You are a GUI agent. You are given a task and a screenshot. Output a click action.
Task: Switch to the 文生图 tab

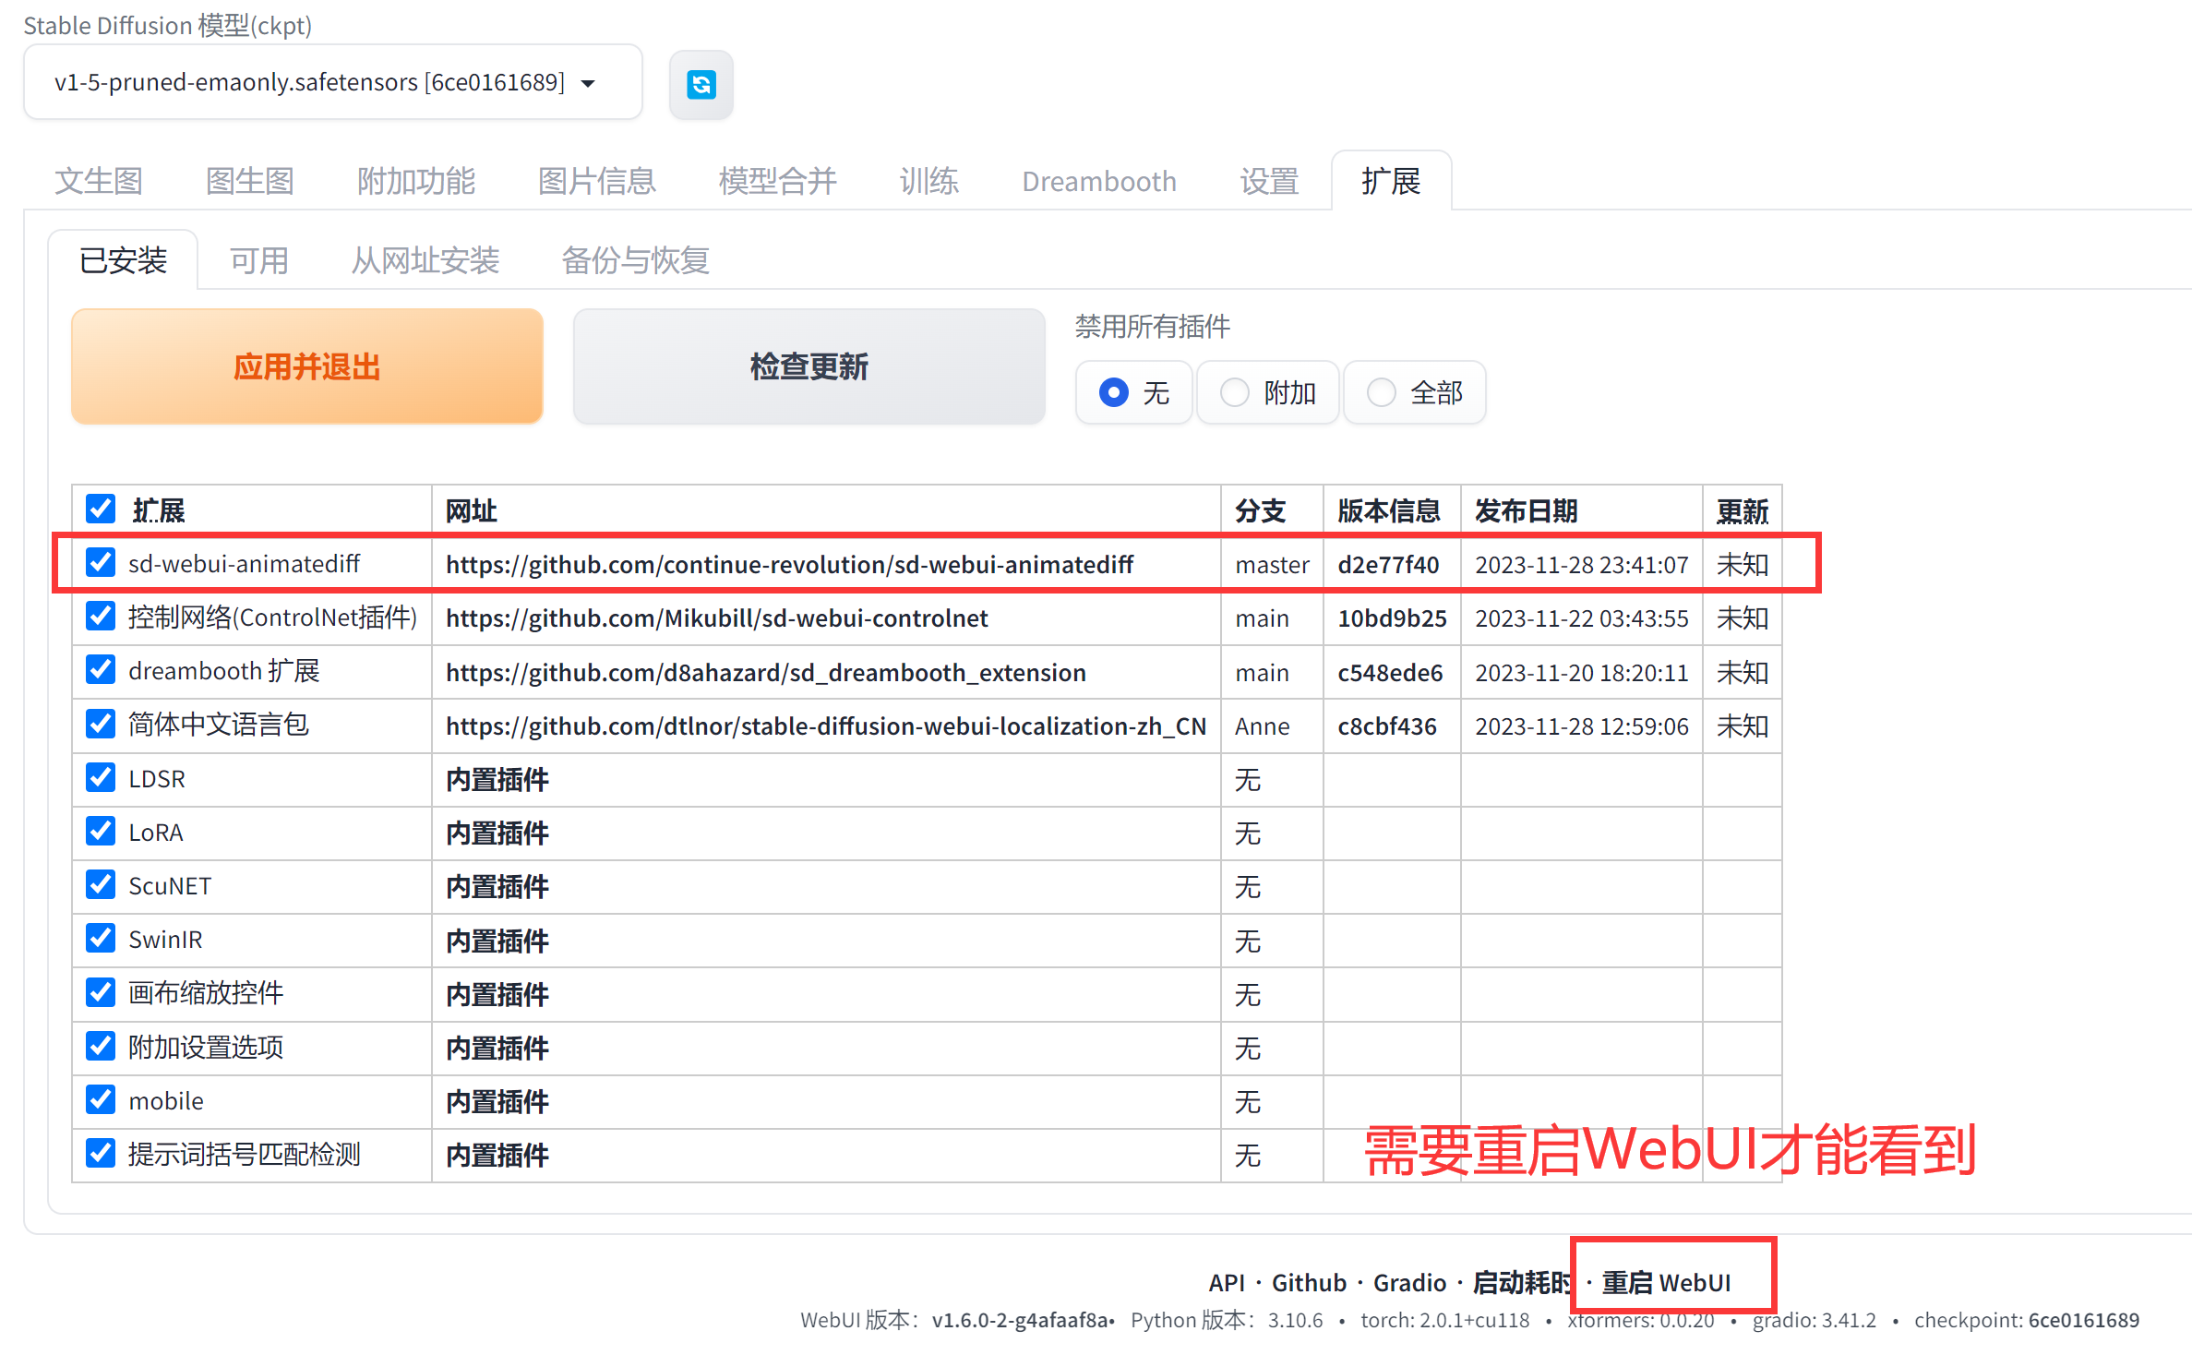tap(99, 181)
